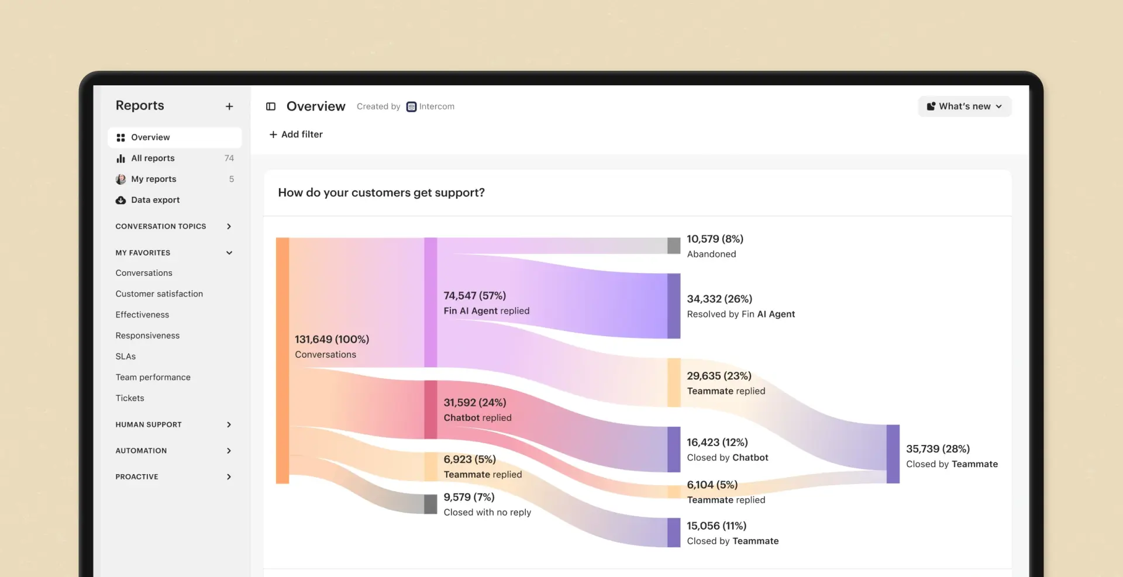1123x577 pixels.
Task: Expand the Conversation Topics section
Action: (x=229, y=226)
